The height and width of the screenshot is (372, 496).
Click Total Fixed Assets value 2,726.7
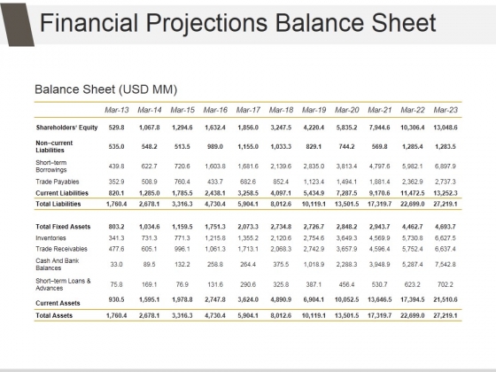tap(314, 227)
